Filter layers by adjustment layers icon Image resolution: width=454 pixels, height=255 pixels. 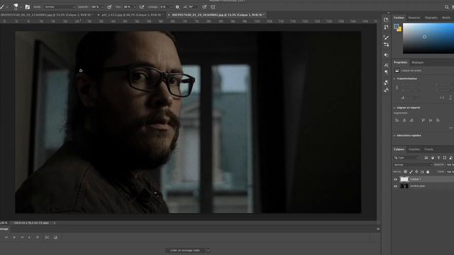click(433, 157)
